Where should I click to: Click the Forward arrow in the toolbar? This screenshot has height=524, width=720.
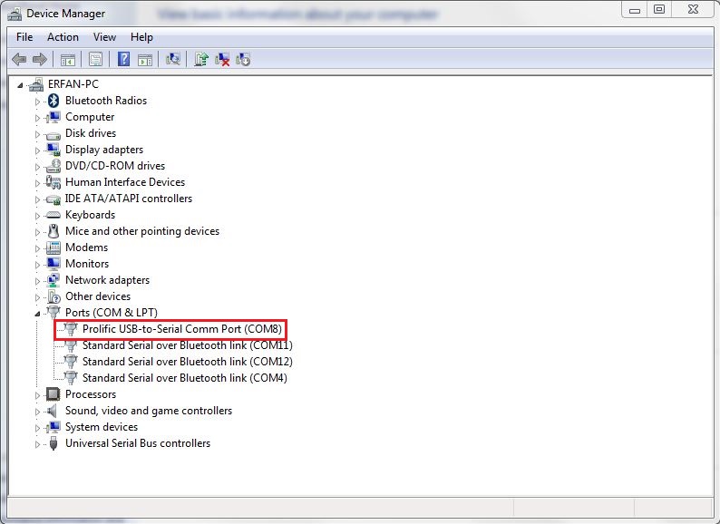(x=39, y=59)
